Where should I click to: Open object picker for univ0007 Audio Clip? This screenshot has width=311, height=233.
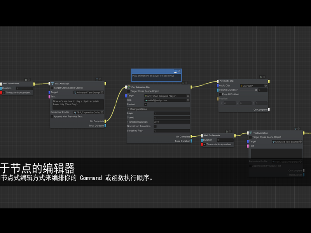point(266,86)
